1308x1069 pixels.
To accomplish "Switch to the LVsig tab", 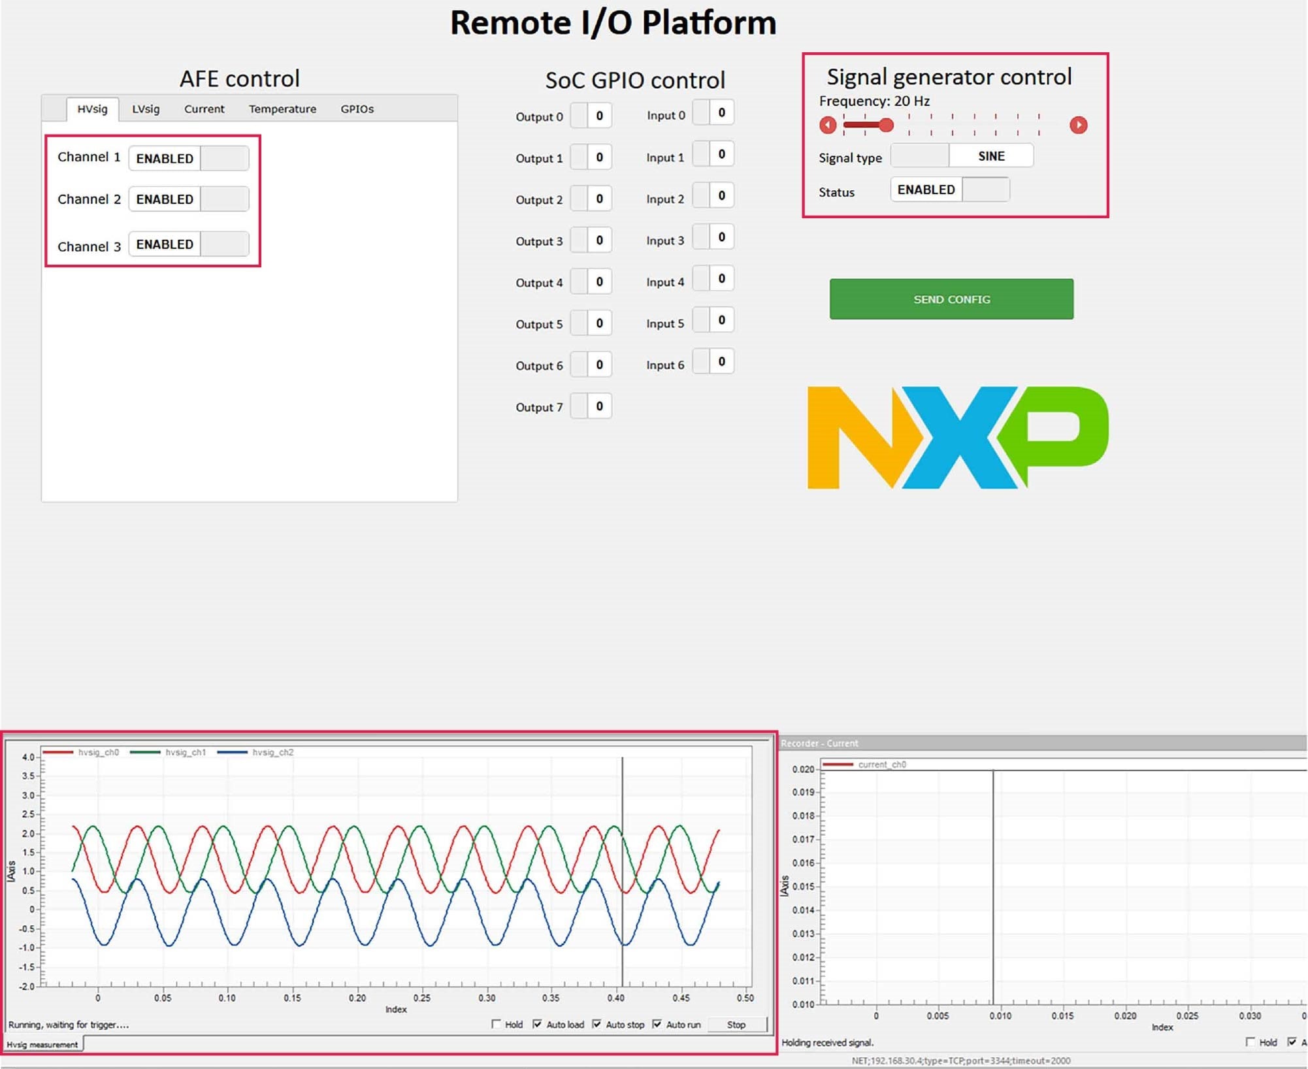I will (x=146, y=109).
